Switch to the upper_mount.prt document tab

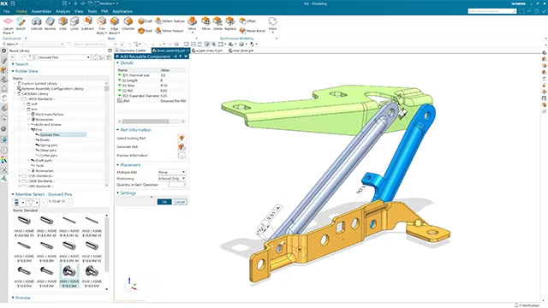pos(207,50)
